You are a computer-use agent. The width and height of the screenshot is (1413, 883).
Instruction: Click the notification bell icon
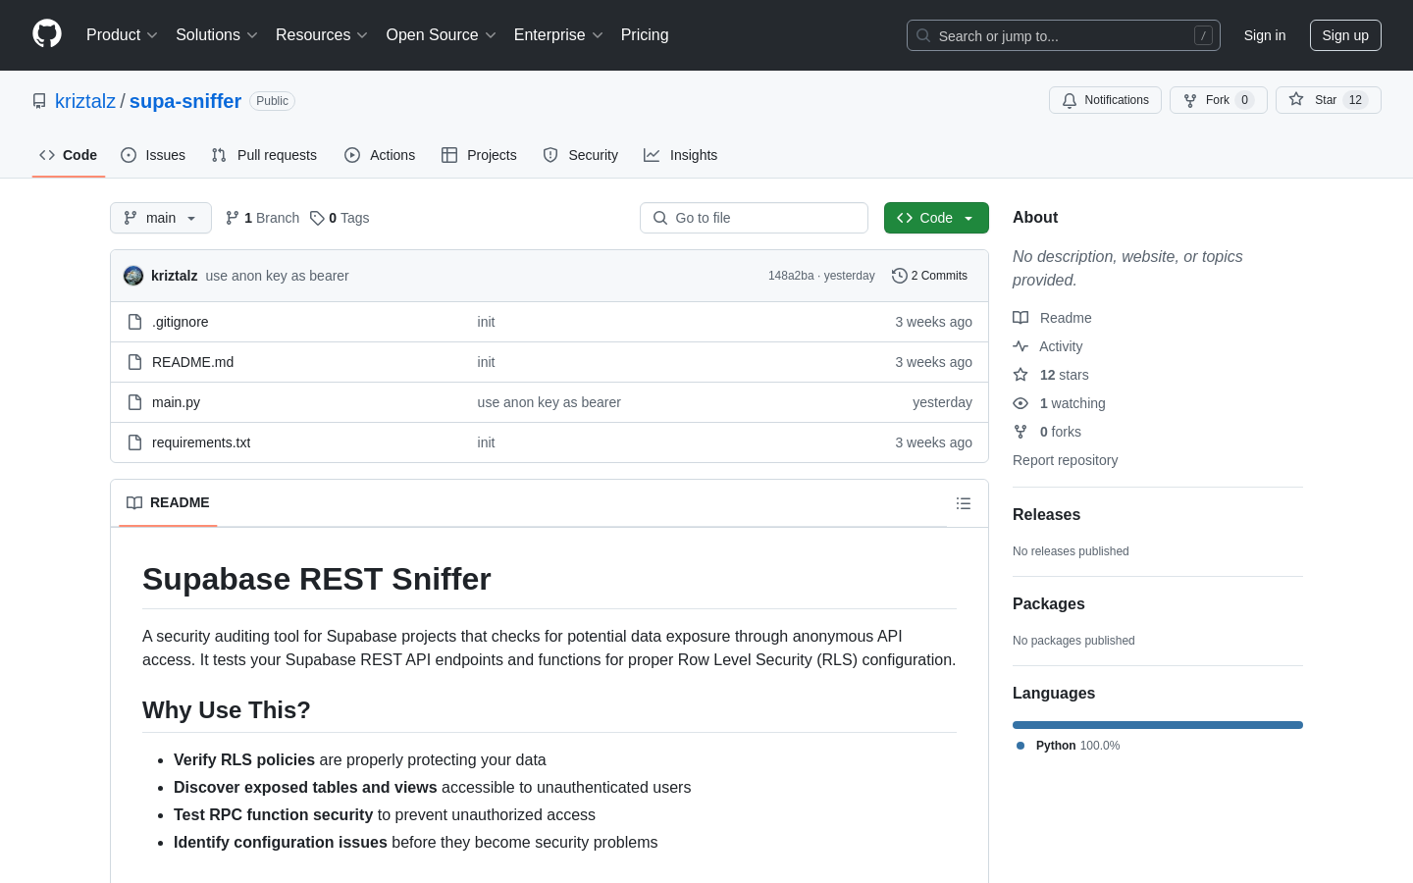[1070, 100]
